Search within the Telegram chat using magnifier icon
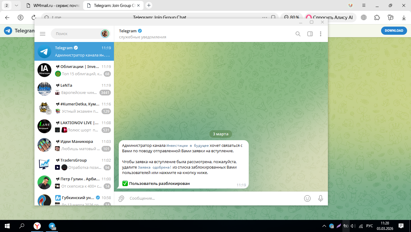The width and height of the screenshot is (411, 232). [298, 34]
